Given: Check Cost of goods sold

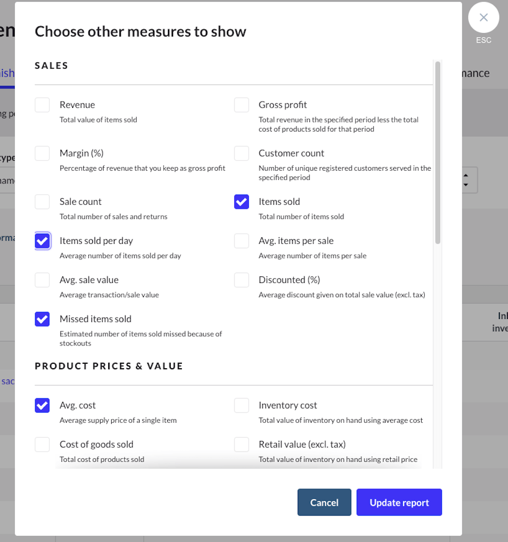Looking at the screenshot, I should 42,444.
